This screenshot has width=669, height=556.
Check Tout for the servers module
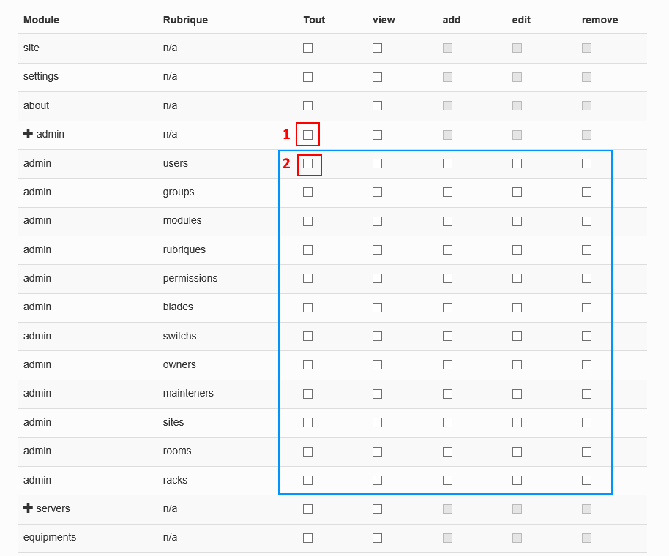click(307, 509)
